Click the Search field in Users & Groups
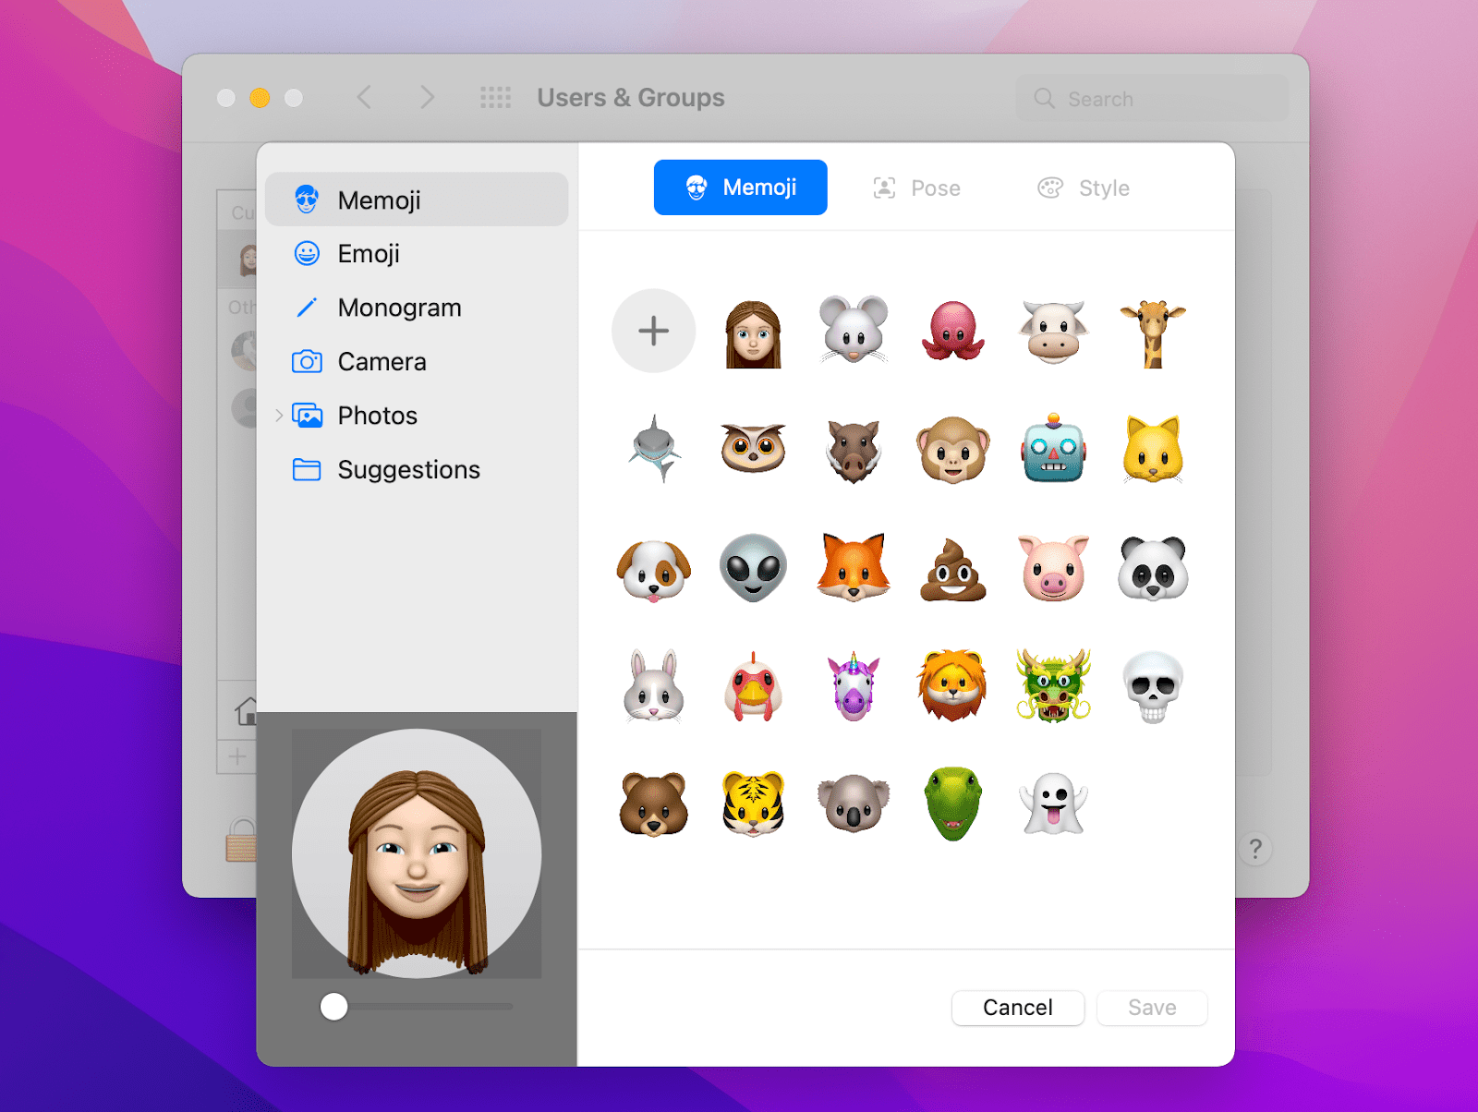 [x=1151, y=98]
